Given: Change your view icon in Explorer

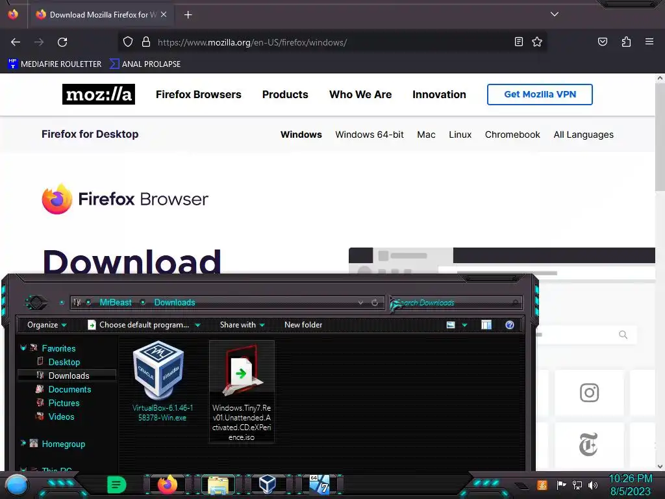Looking at the screenshot, I should point(451,325).
